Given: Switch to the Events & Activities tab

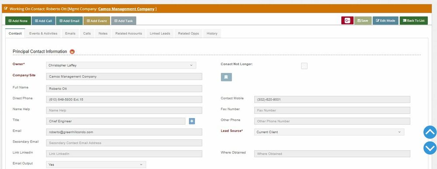Looking at the screenshot, I should pos(43,34).
